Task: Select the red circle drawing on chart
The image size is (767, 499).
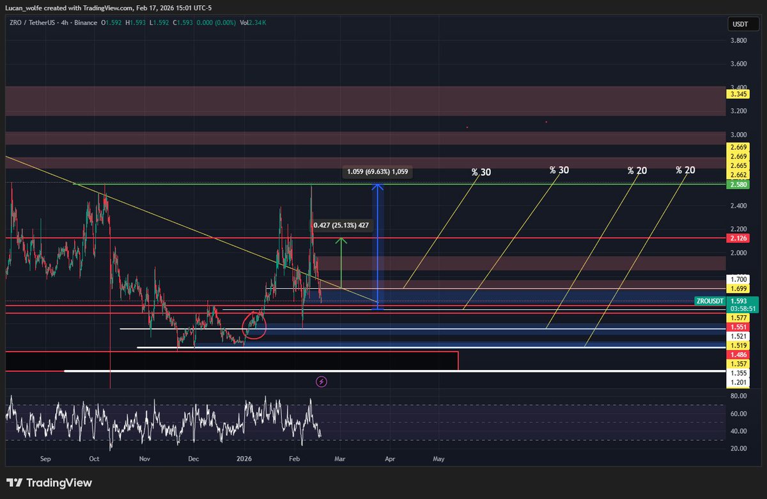Action: click(255, 325)
